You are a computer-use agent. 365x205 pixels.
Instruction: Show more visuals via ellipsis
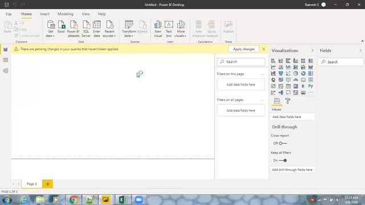[x=310, y=92]
